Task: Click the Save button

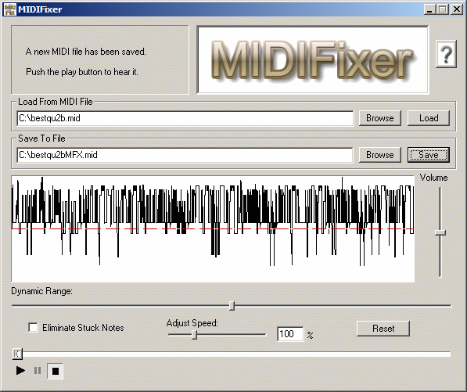Action: (x=429, y=155)
